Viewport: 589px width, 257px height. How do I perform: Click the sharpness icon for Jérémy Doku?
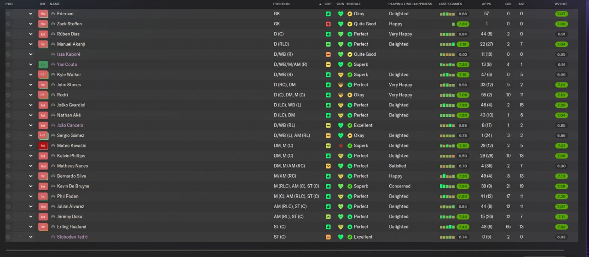click(328, 216)
